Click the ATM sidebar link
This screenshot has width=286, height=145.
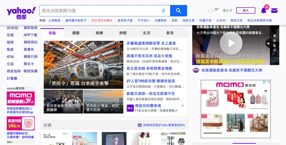(10, 57)
